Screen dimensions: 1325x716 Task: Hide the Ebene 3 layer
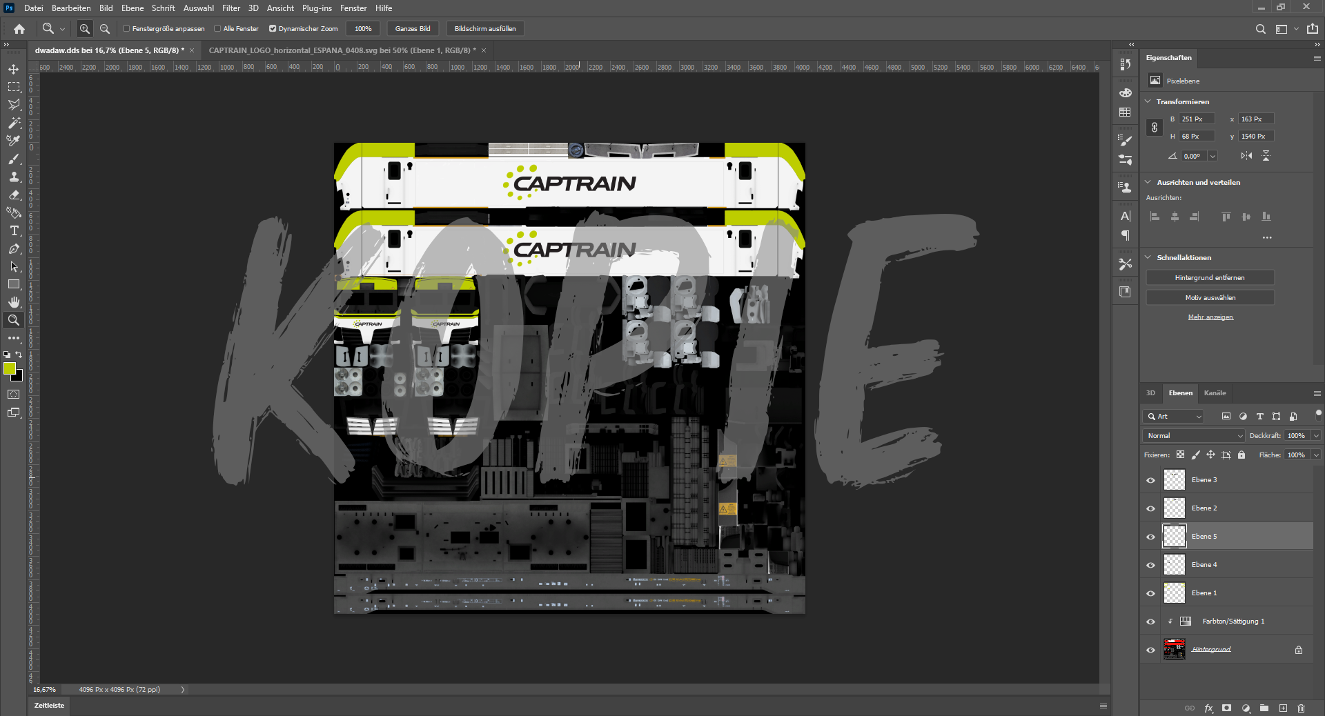tap(1150, 481)
